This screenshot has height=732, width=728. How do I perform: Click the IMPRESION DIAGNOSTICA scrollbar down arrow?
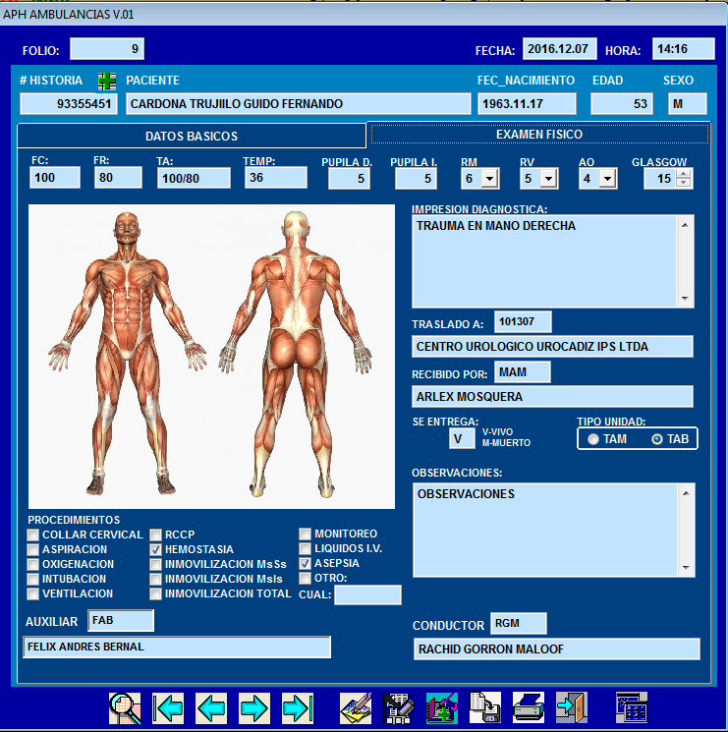(x=685, y=299)
